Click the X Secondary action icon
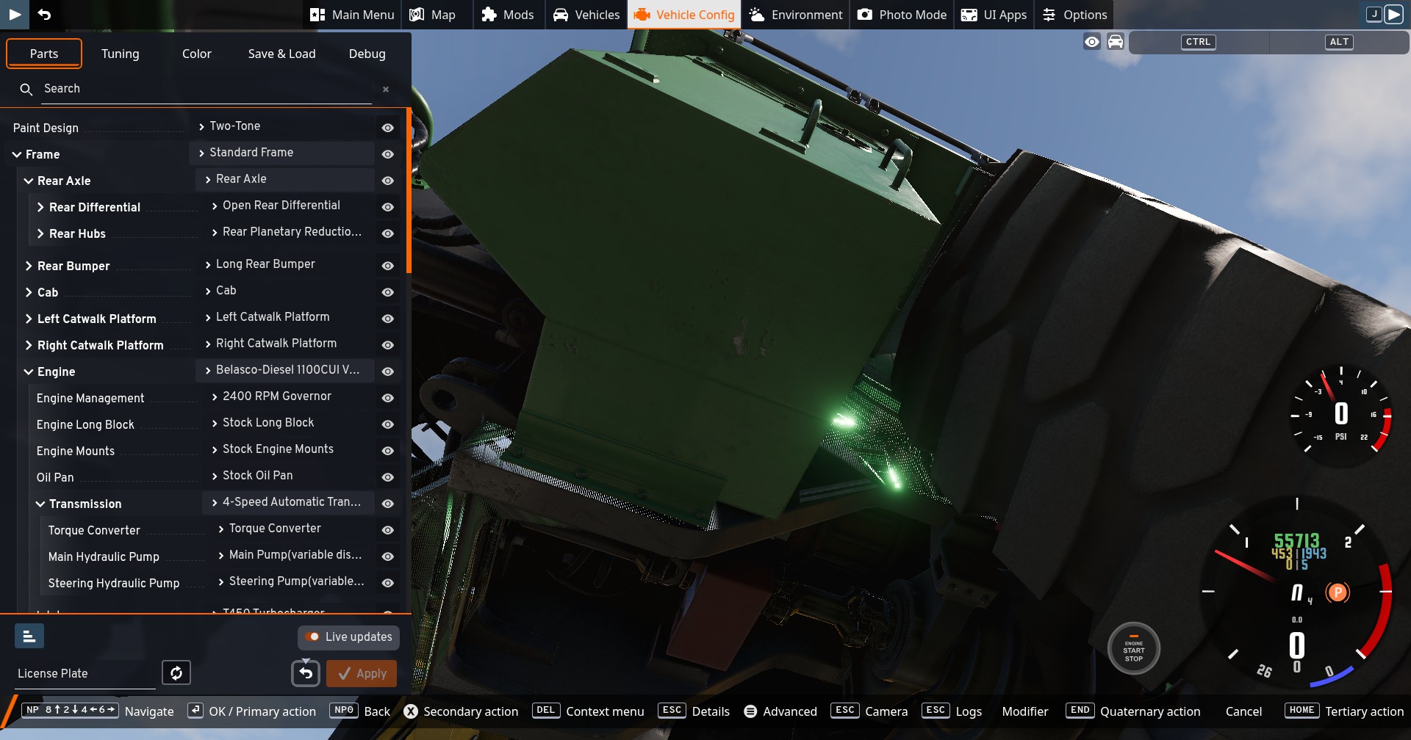Viewport: 1411px width, 740px height. pos(411,711)
